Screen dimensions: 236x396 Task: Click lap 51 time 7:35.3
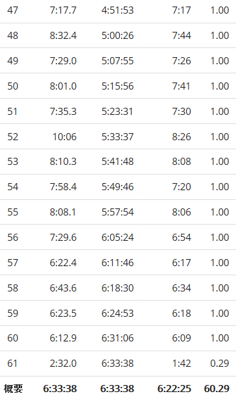63,112
